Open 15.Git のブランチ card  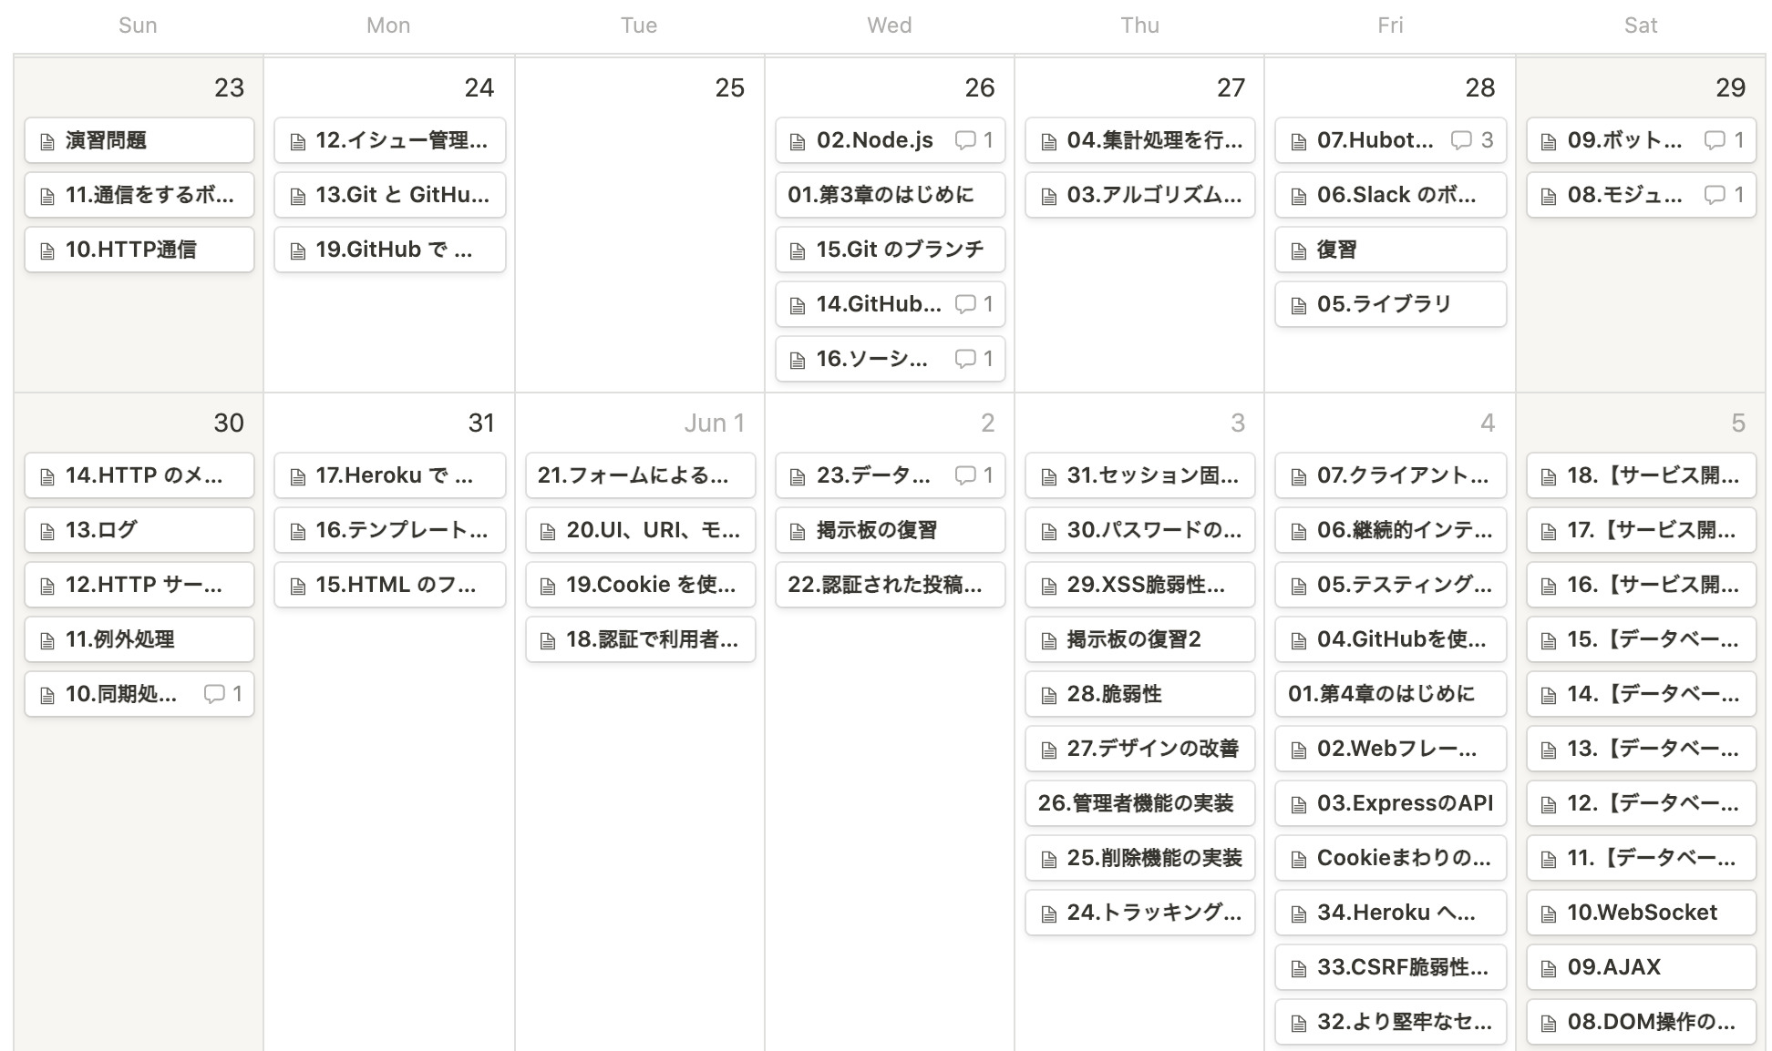pos(891,250)
